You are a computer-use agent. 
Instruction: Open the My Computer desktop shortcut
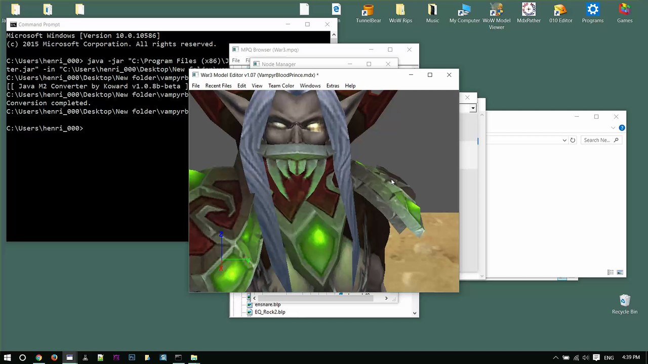(x=464, y=14)
